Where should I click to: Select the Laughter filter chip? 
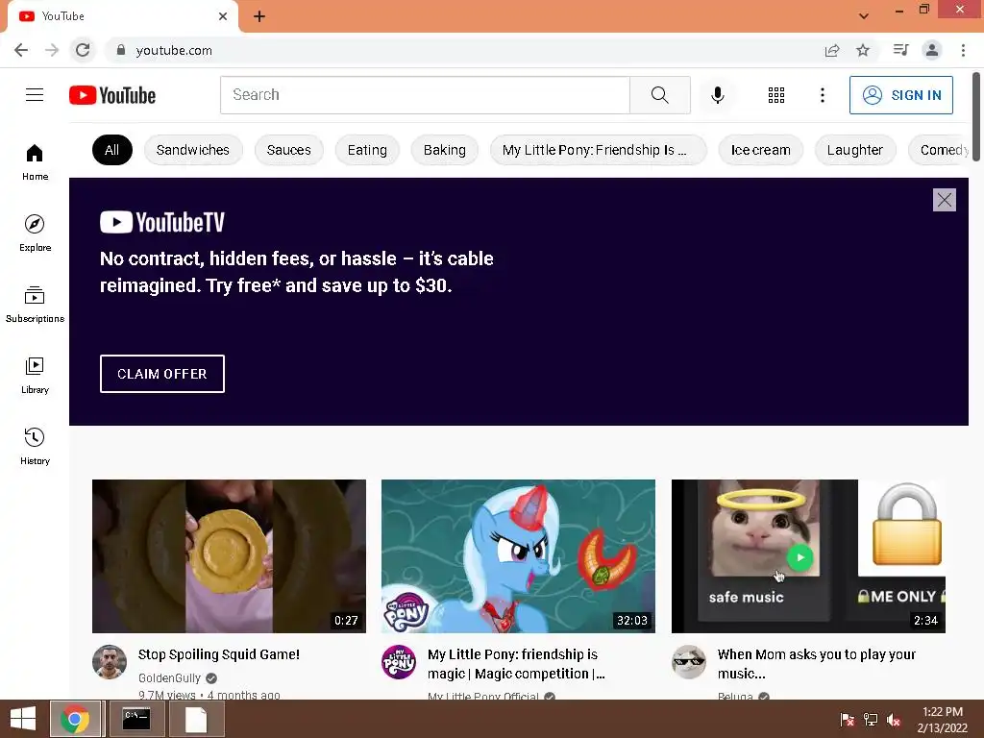pos(854,150)
